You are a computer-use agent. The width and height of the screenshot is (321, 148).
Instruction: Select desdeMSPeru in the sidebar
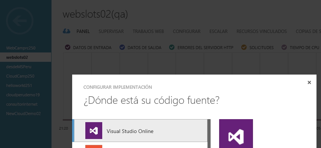(26, 67)
